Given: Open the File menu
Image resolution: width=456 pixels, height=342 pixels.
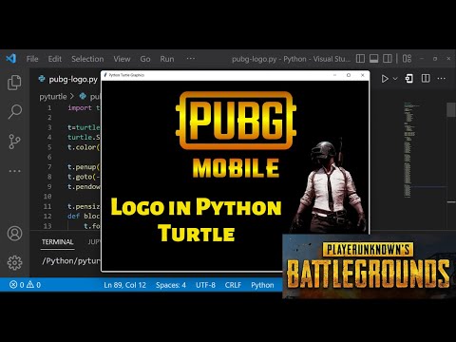Looking at the screenshot, I should (32, 59).
